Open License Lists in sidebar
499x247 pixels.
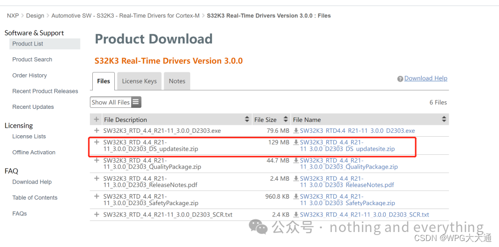29,136
